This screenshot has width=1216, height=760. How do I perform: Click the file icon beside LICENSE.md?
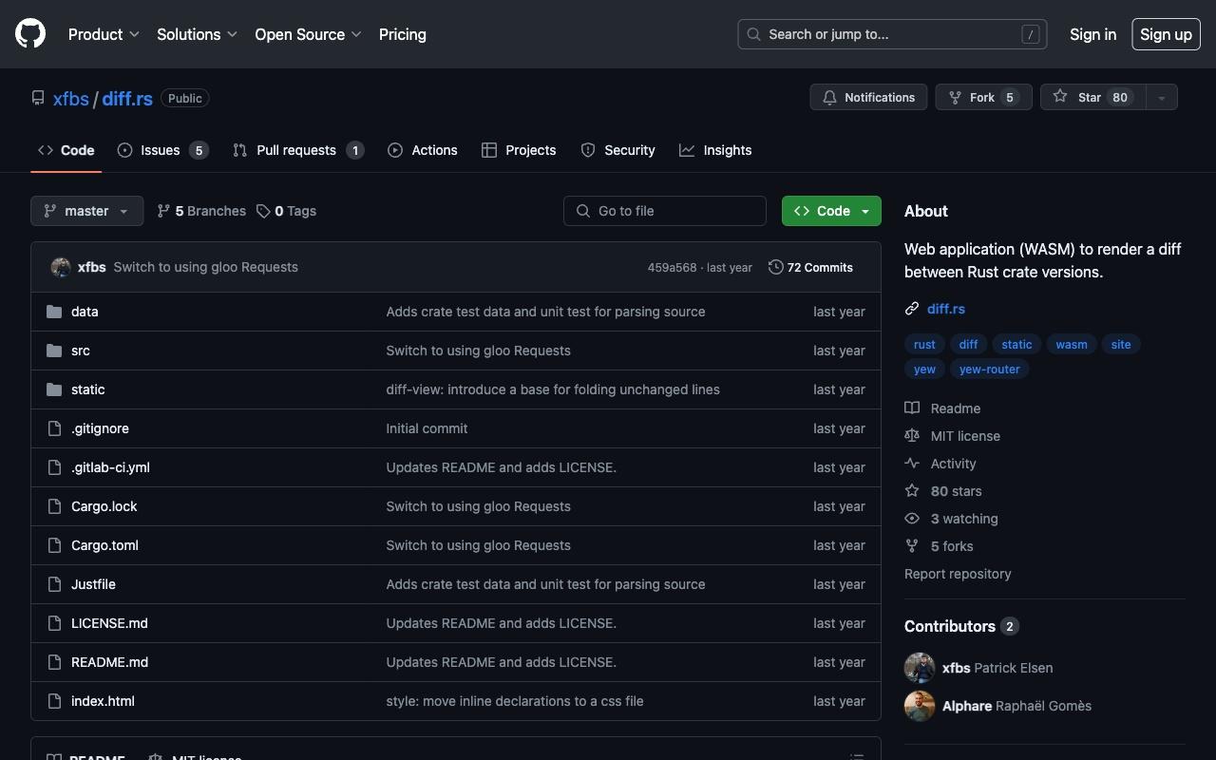pyautogui.click(x=54, y=623)
